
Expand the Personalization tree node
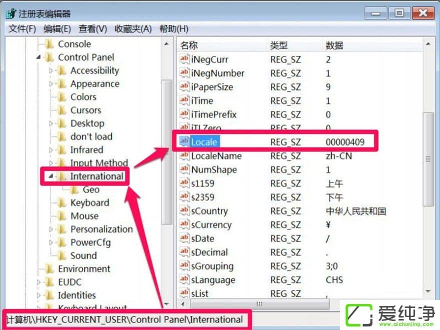pyautogui.click(x=52, y=229)
